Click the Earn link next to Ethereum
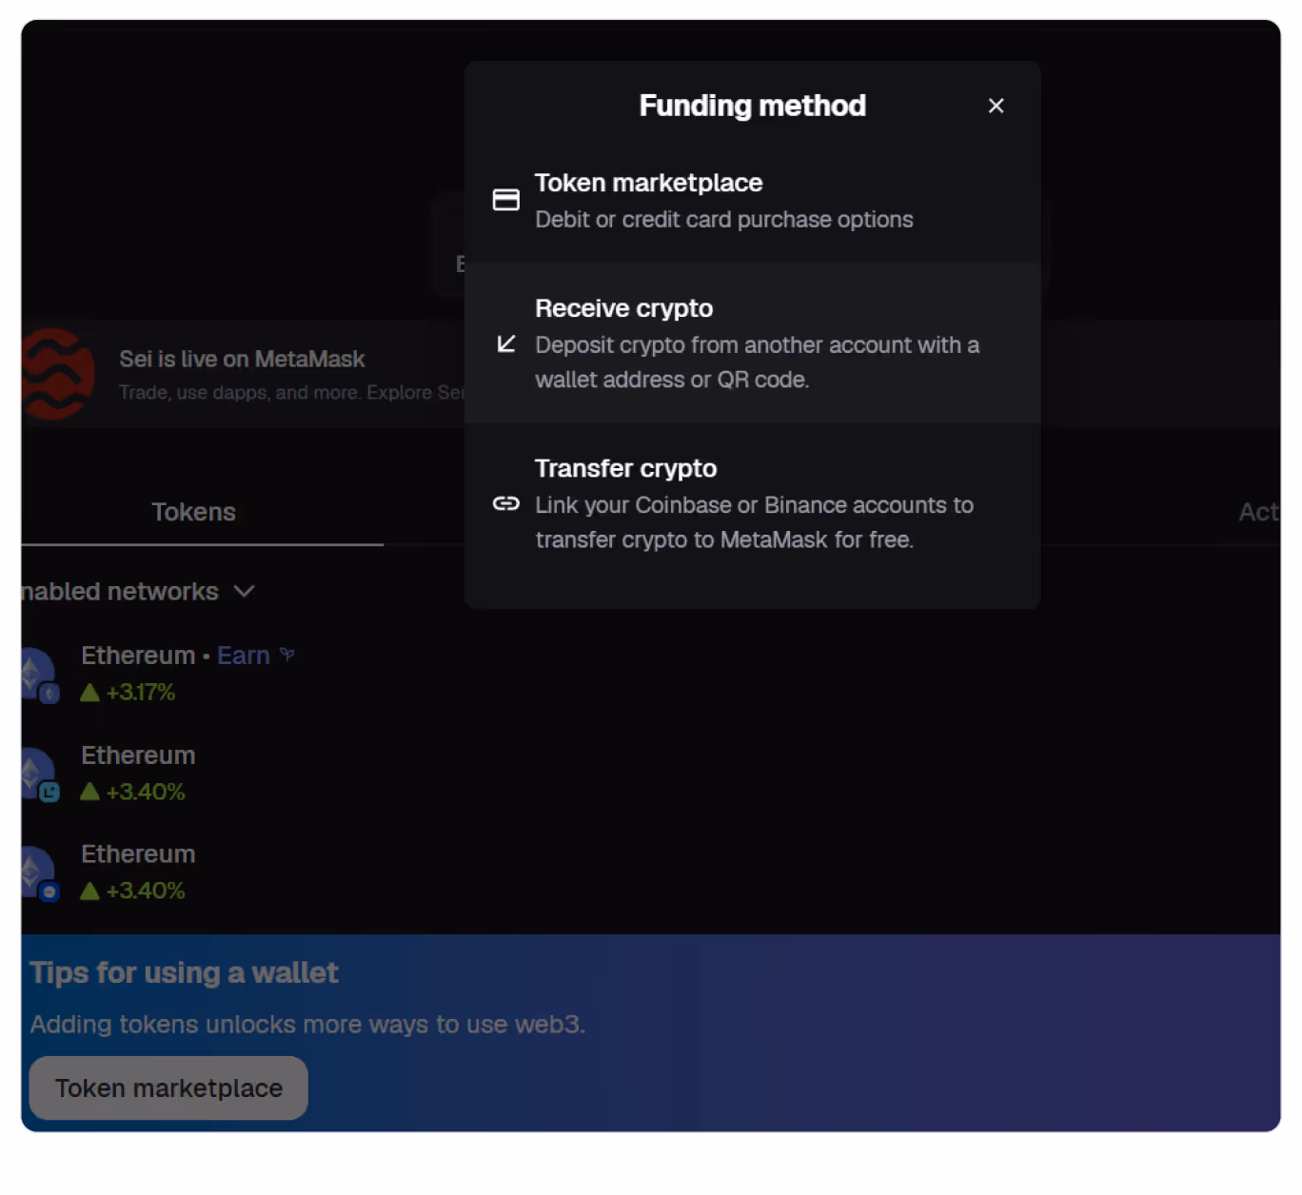Screen dimensions: 1302x1195 click(244, 656)
